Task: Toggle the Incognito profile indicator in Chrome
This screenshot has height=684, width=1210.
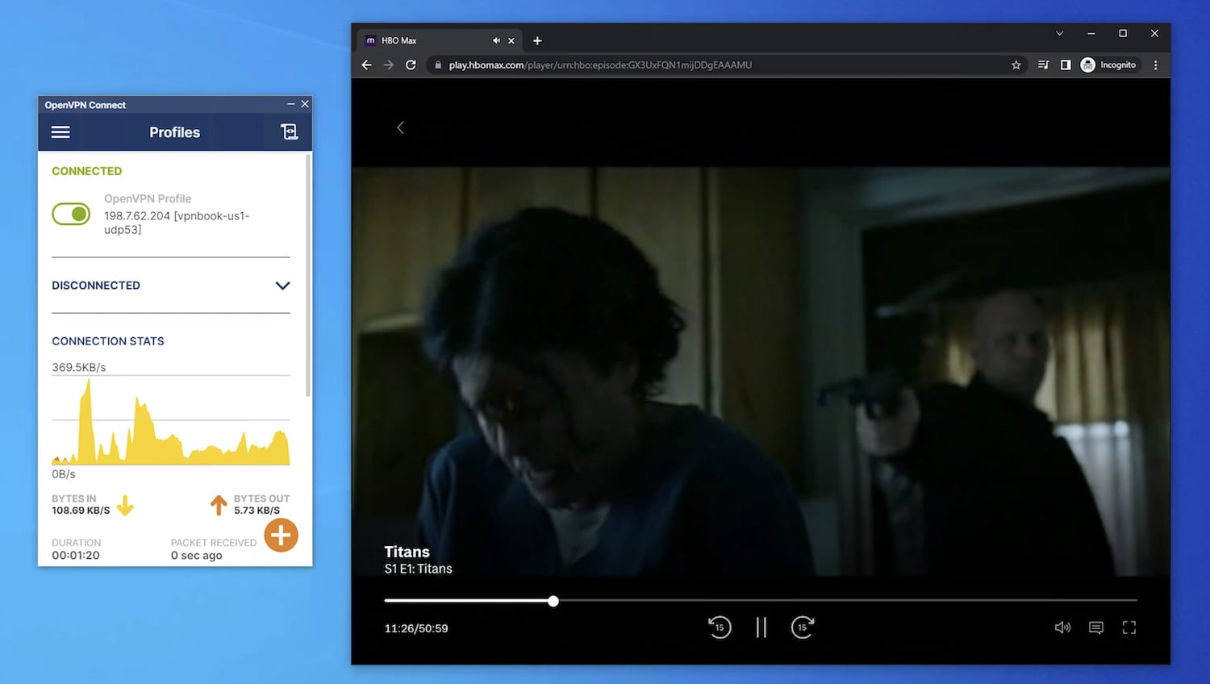Action: [x=1110, y=65]
